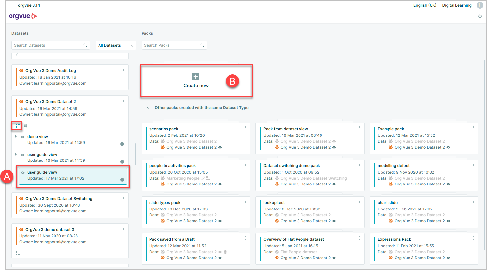Image resolution: width=487 pixels, height=270 pixels.
Task: Show info for selected user guide view
Action: click(122, 180)
